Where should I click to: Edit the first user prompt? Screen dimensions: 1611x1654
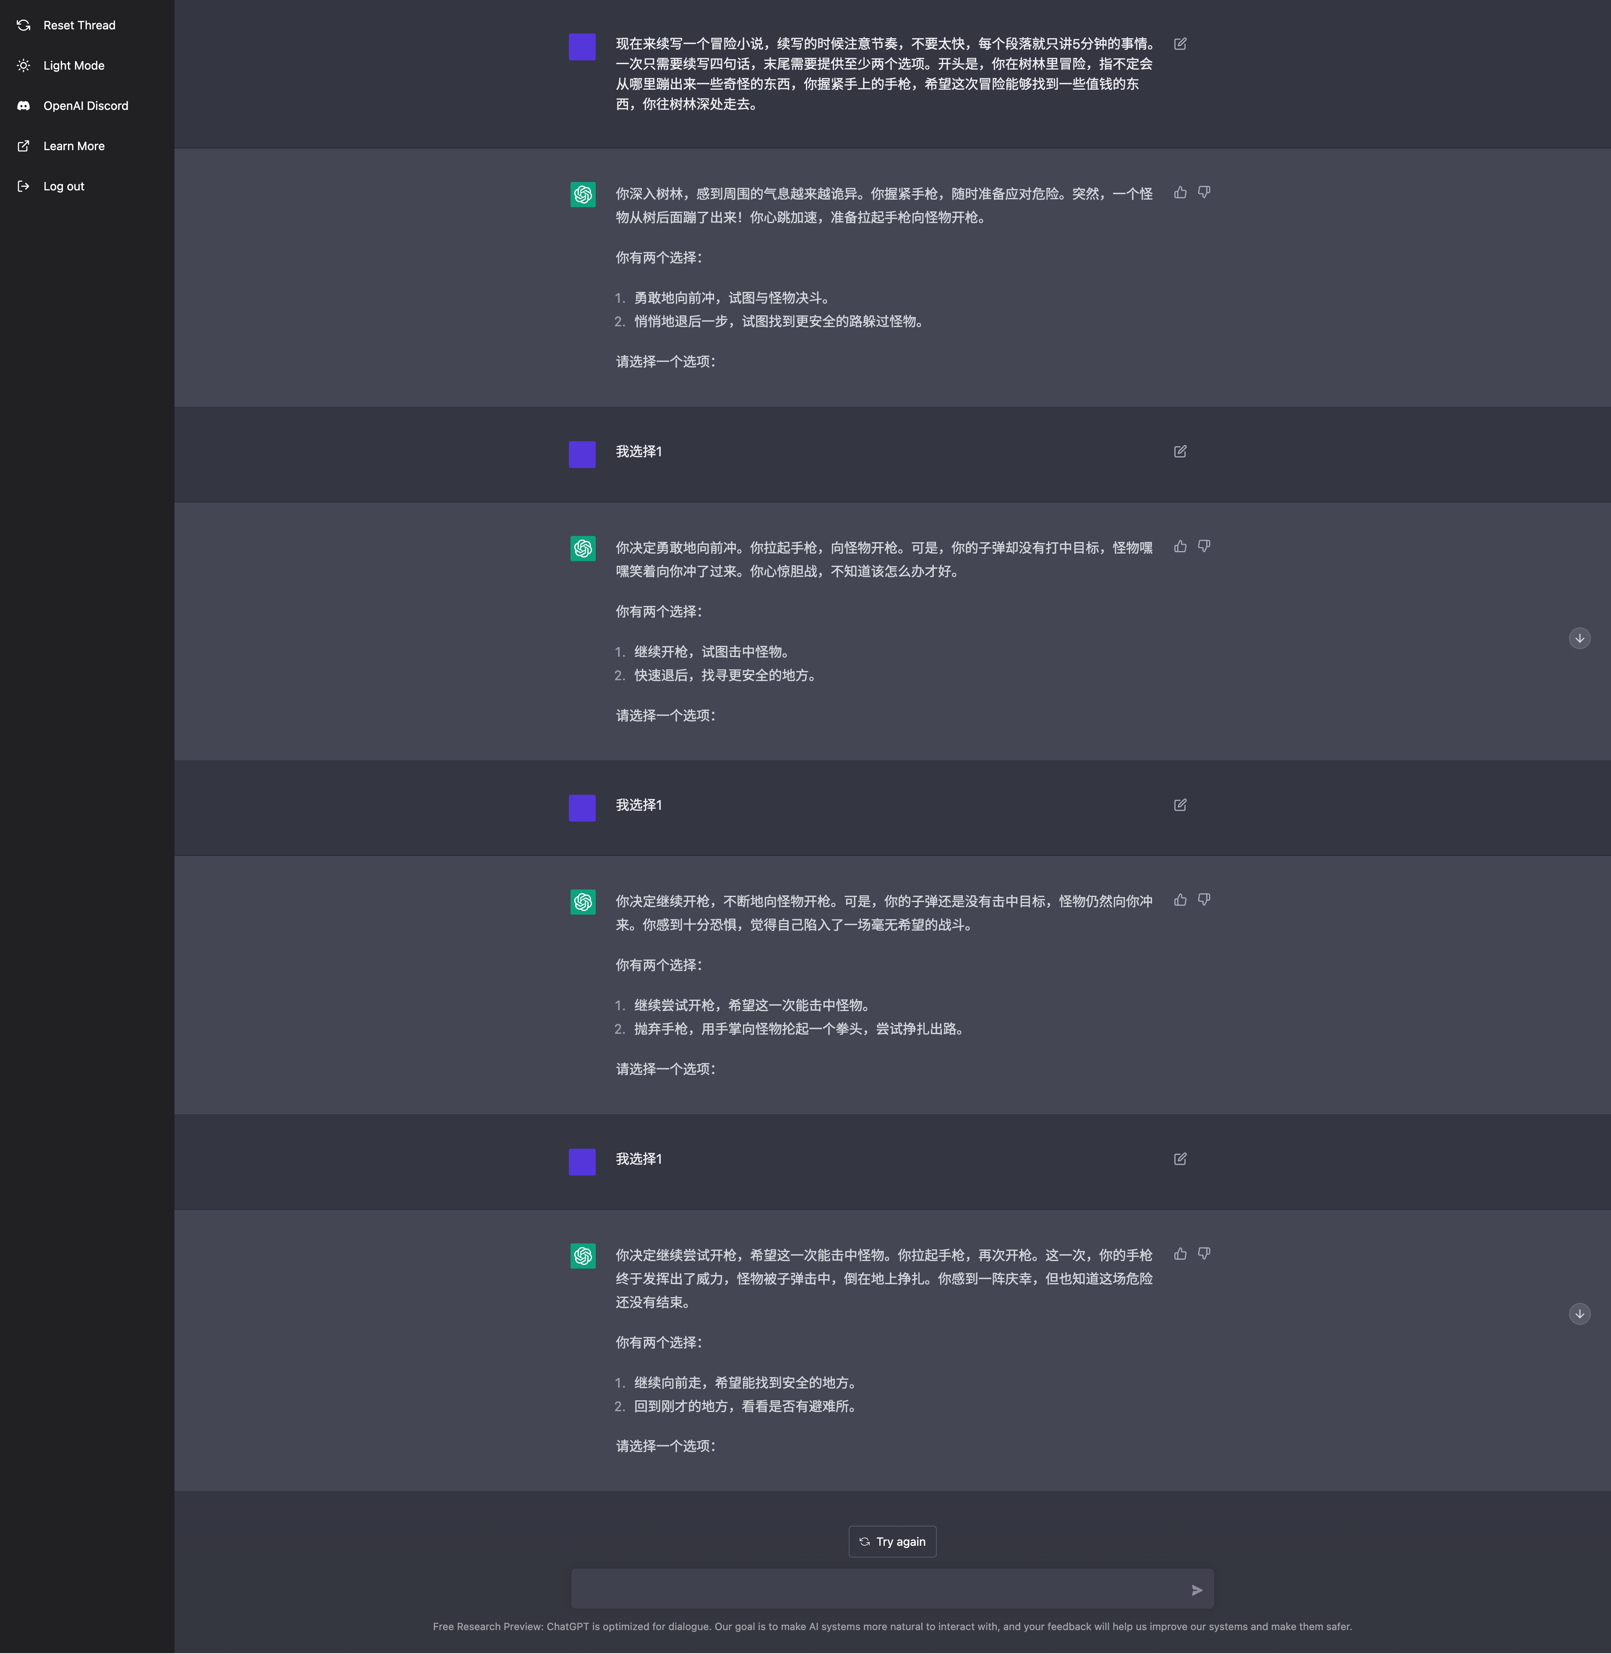(x=1179, y=43)
